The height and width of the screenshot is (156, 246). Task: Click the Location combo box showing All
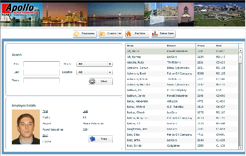pos(95,72)
